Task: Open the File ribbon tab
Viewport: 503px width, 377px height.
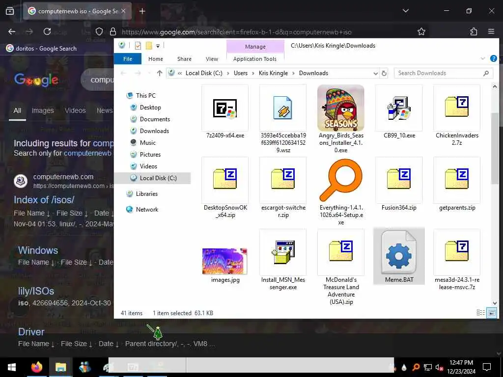Action: click(128, 59)
